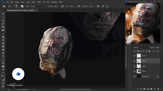Hide Layer 3 visibility eye
The image size is (163, 91).
[x=134, y=61]
